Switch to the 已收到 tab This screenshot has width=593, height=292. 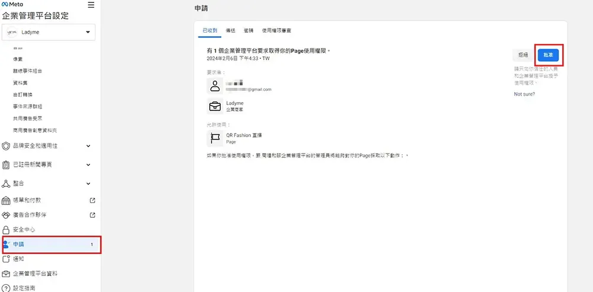coord(210,31)
